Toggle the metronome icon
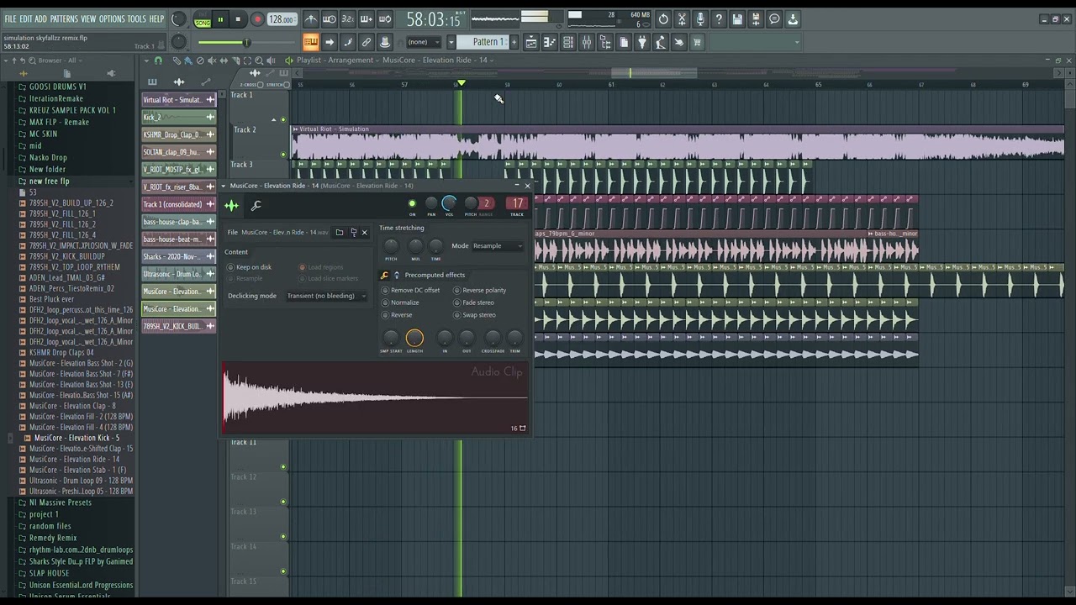The height and width of the screenshot is (605, 1076). click(311, 19)
